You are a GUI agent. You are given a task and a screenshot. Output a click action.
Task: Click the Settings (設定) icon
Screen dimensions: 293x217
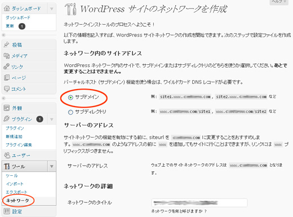pyautogui.click(x=7, y=211)
